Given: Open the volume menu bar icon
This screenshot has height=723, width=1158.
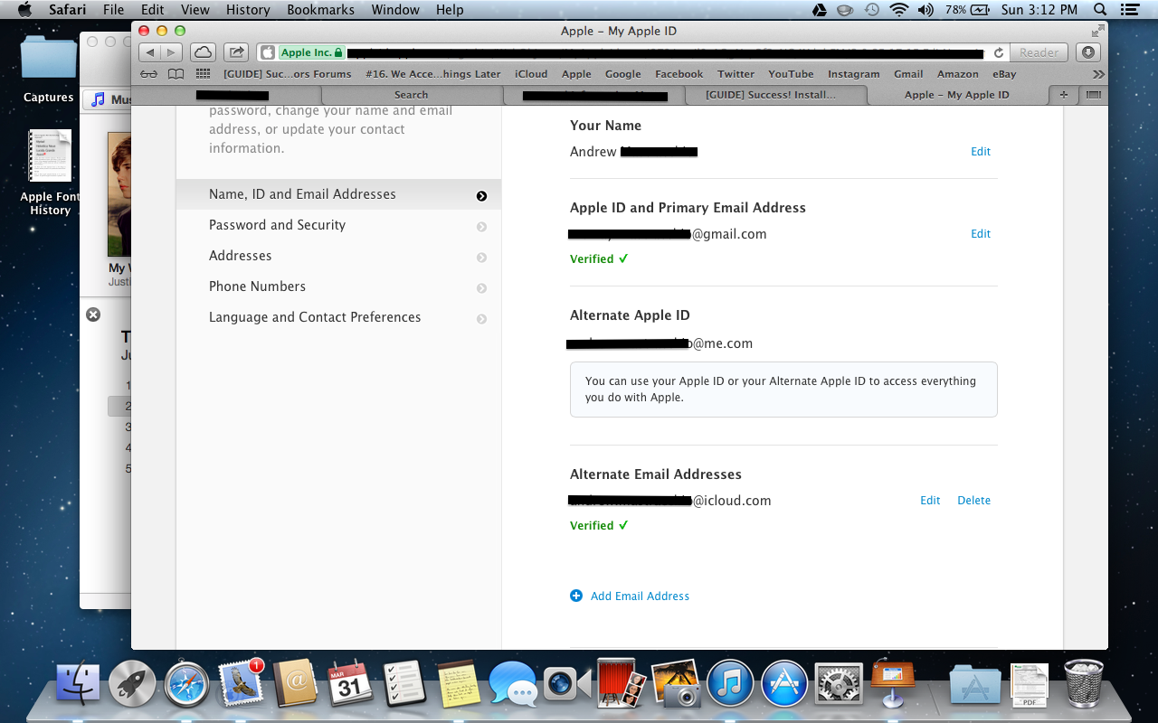Looking at the screenshot, I should click(925, 10).
